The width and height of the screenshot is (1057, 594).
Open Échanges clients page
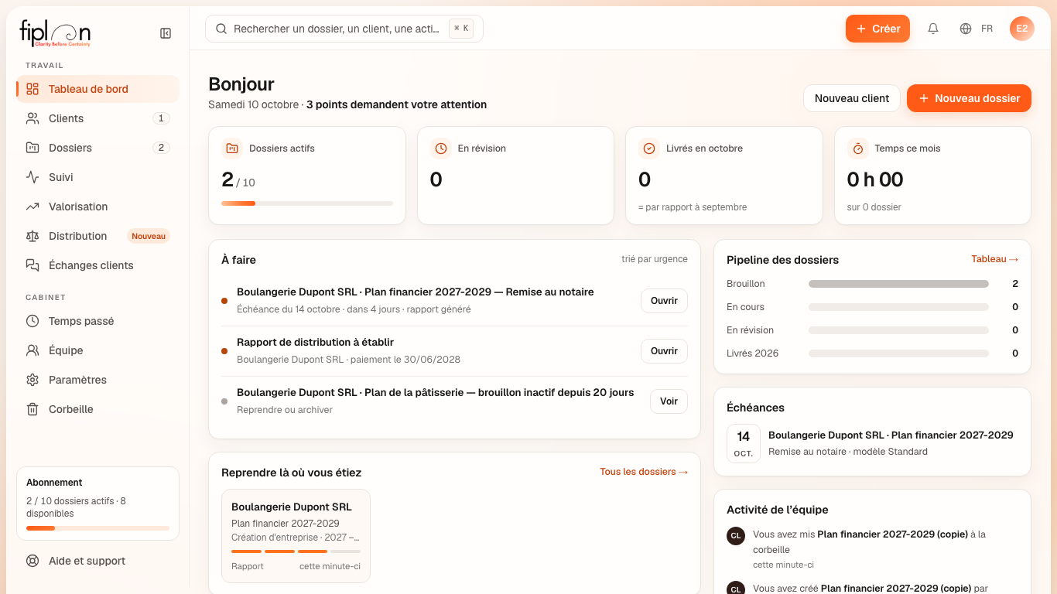pos(97,265)
